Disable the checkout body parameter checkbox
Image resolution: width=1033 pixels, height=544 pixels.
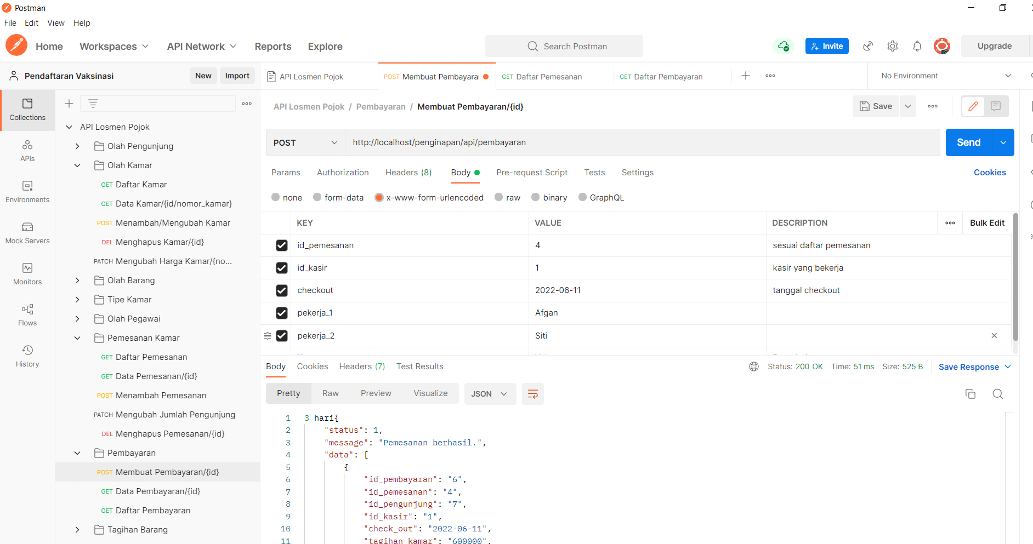[282, 290]
